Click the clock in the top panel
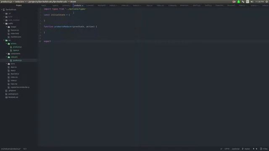 (259, 2)
